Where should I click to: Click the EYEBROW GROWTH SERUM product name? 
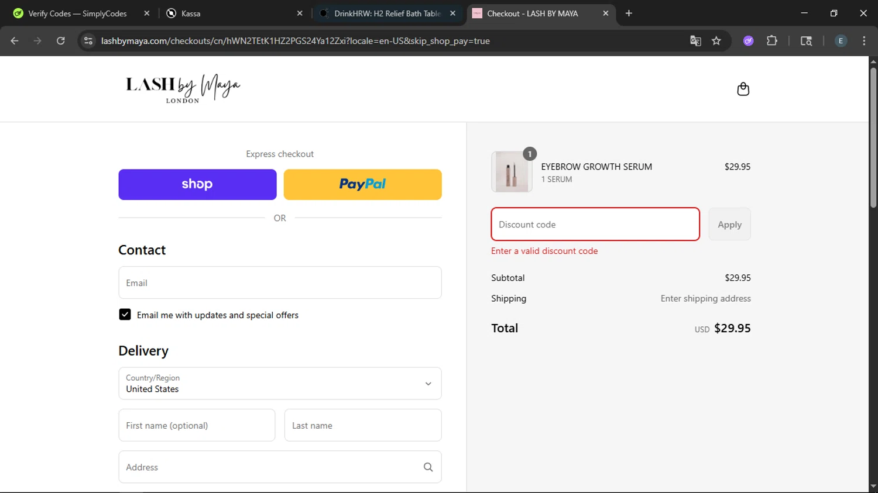596,167
